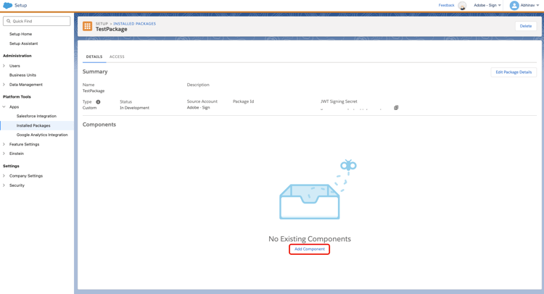544x294 pixels.
Task: Click search icon in Quick Find
Action: pyautogui.click(x=9, y=21)
